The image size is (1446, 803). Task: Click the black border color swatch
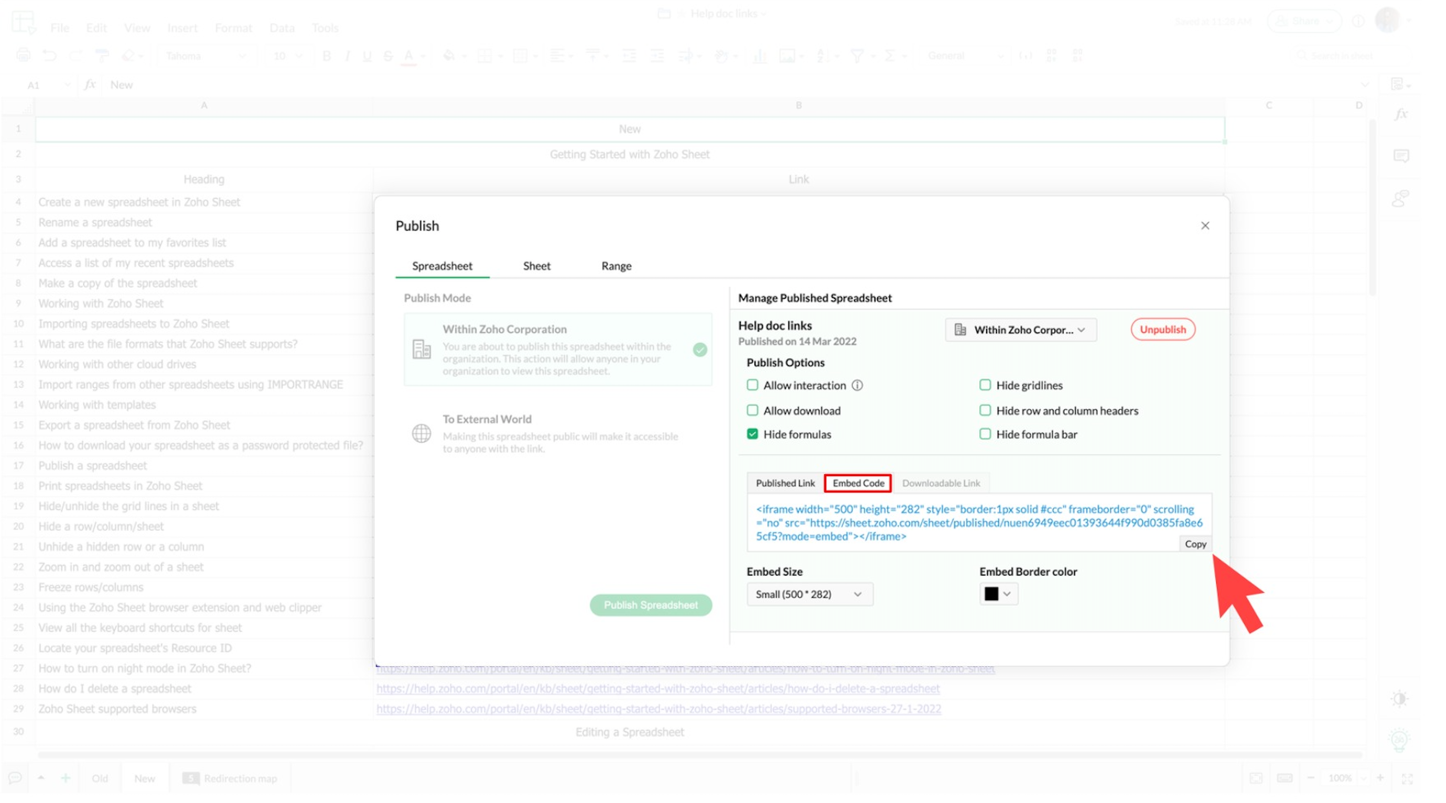coord(991,594)
